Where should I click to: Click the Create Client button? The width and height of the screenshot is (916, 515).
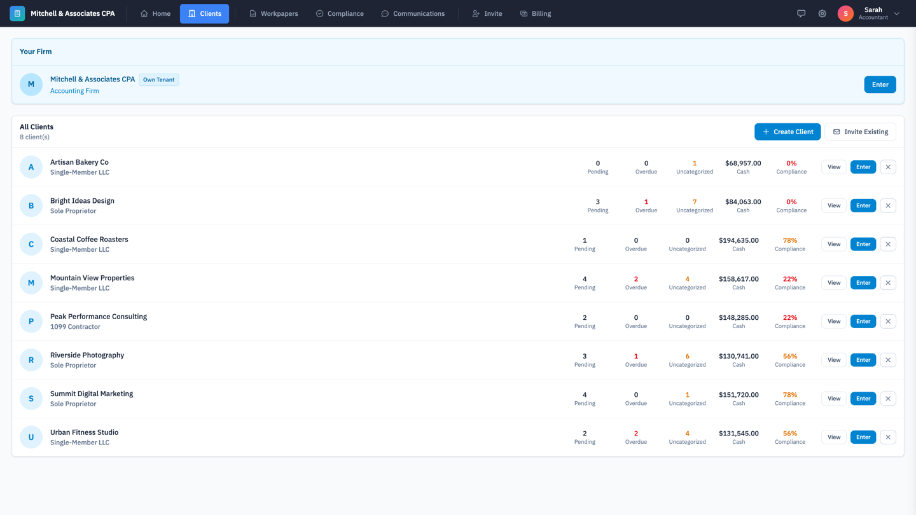pos(788,132)
